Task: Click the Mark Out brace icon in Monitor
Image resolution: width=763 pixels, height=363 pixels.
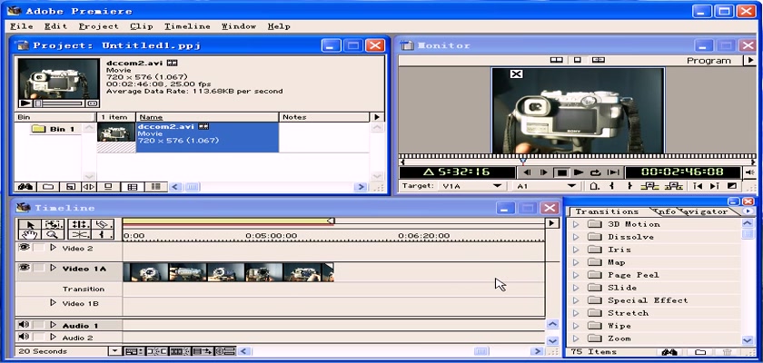Action: [x=629, y=186]
